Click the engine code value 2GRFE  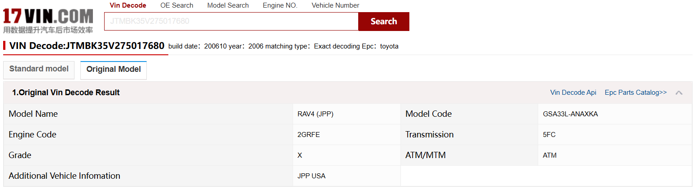coord(308,135)
